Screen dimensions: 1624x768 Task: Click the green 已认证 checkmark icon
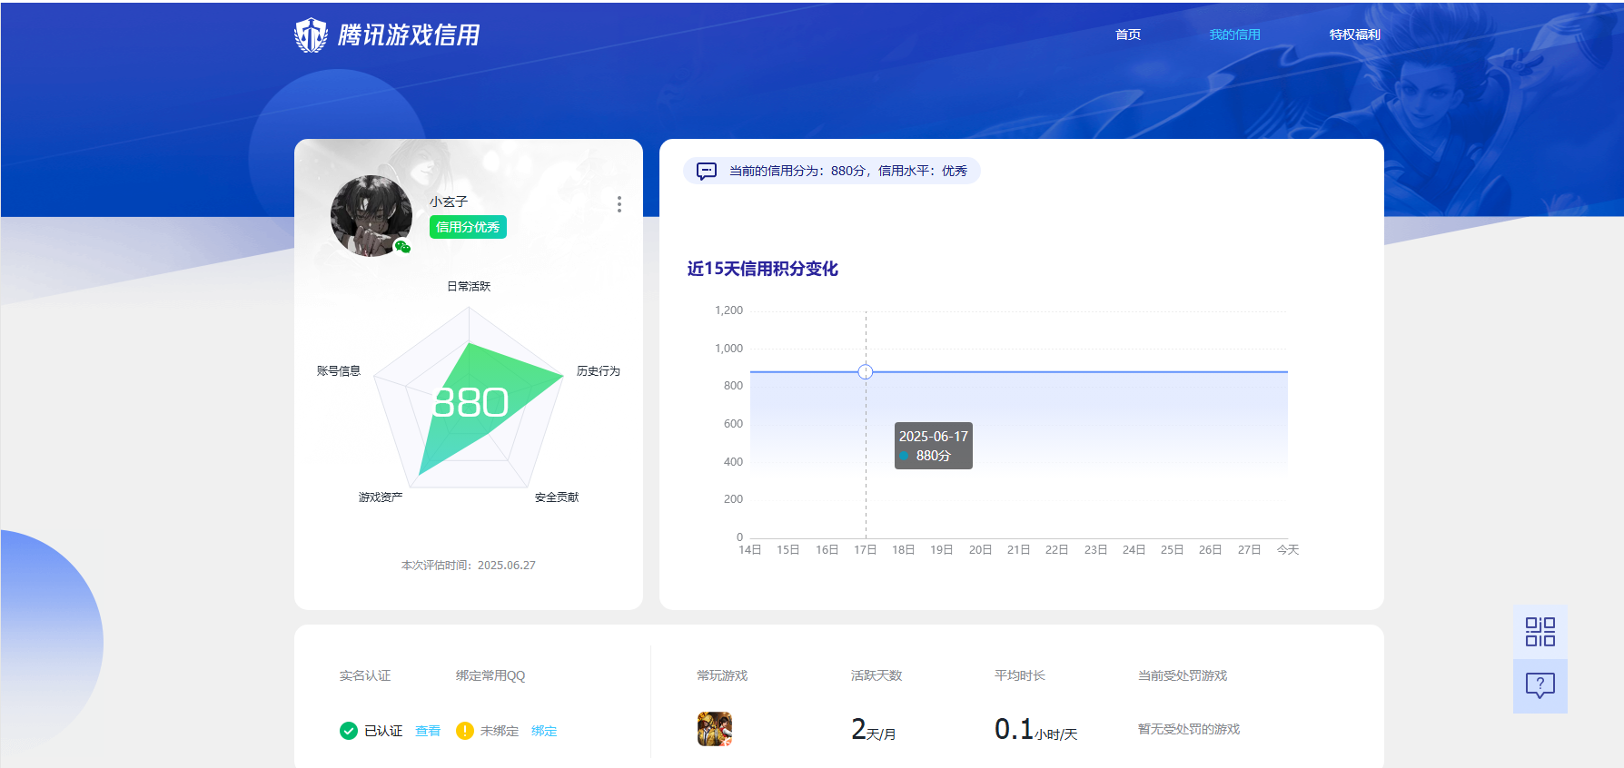point(349,731)
